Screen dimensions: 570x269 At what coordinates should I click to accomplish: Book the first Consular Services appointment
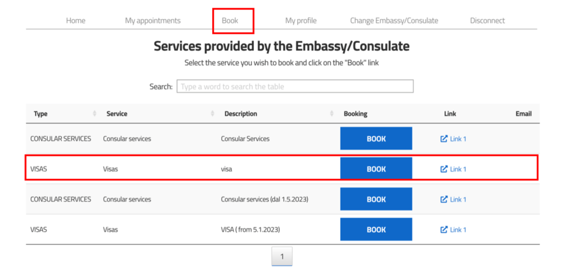click(x=376, y=139)
